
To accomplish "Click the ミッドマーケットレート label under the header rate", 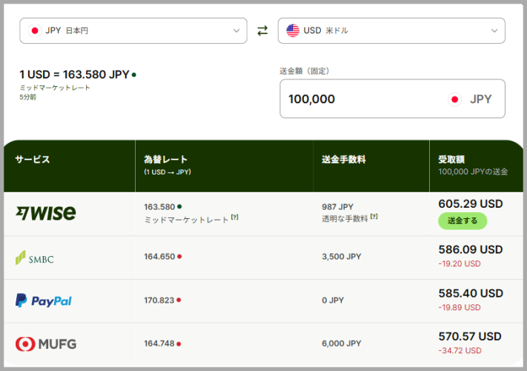I will pyautogui.click(x=55, y=88).
